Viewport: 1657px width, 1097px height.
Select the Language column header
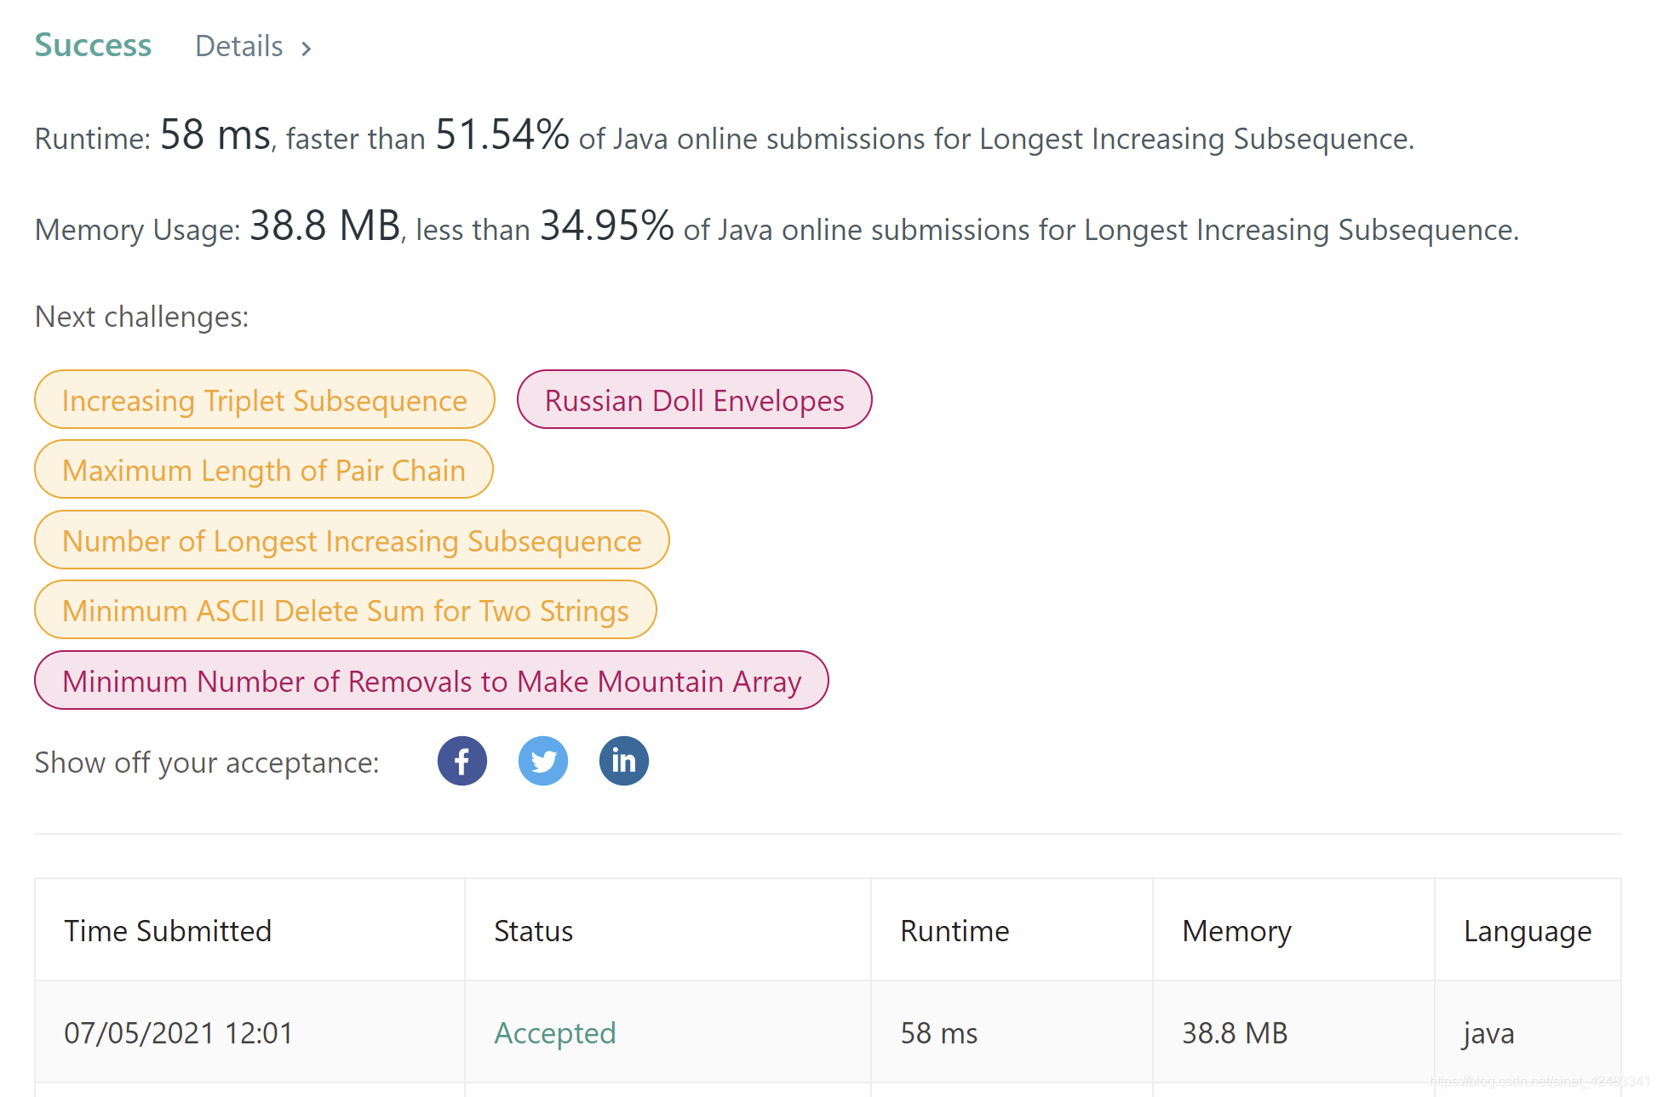click(x=1528, y=931)
